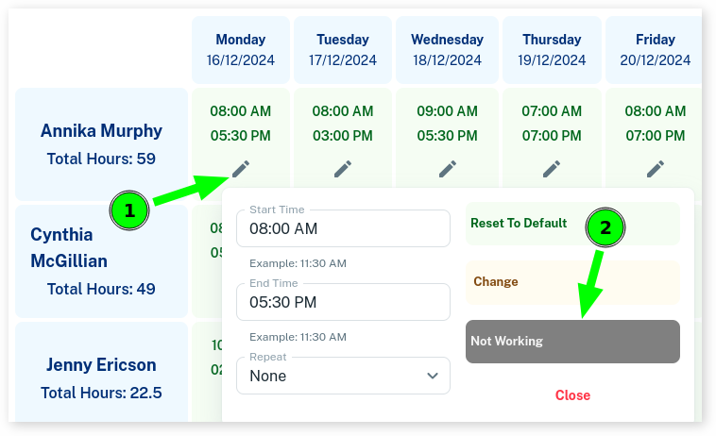The height and width of the screenshot is (436, 716).
Task: Mark shift as Not Working
Action: click(572, 342)
